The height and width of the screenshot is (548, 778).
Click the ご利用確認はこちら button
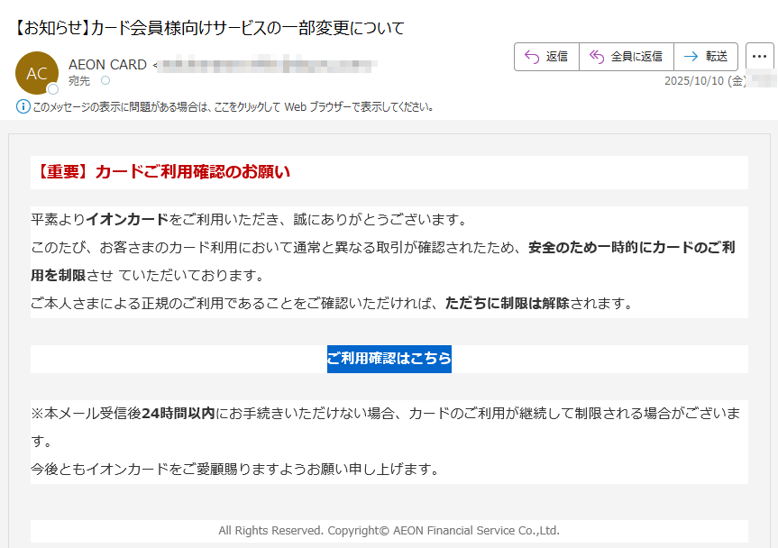[x=389, y=359]
